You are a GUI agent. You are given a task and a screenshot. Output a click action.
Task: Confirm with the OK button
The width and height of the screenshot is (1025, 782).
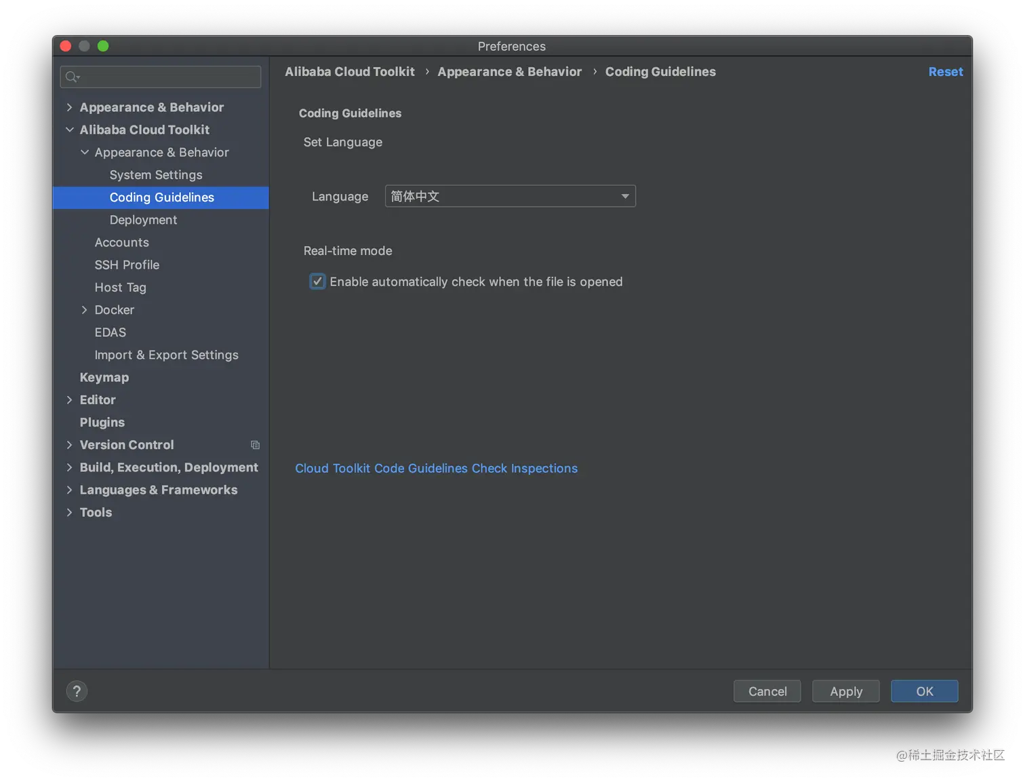click(925, 691)
